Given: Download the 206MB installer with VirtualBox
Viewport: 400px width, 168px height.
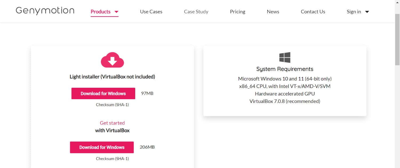Looking at the screenshot, I should point(102,147).
